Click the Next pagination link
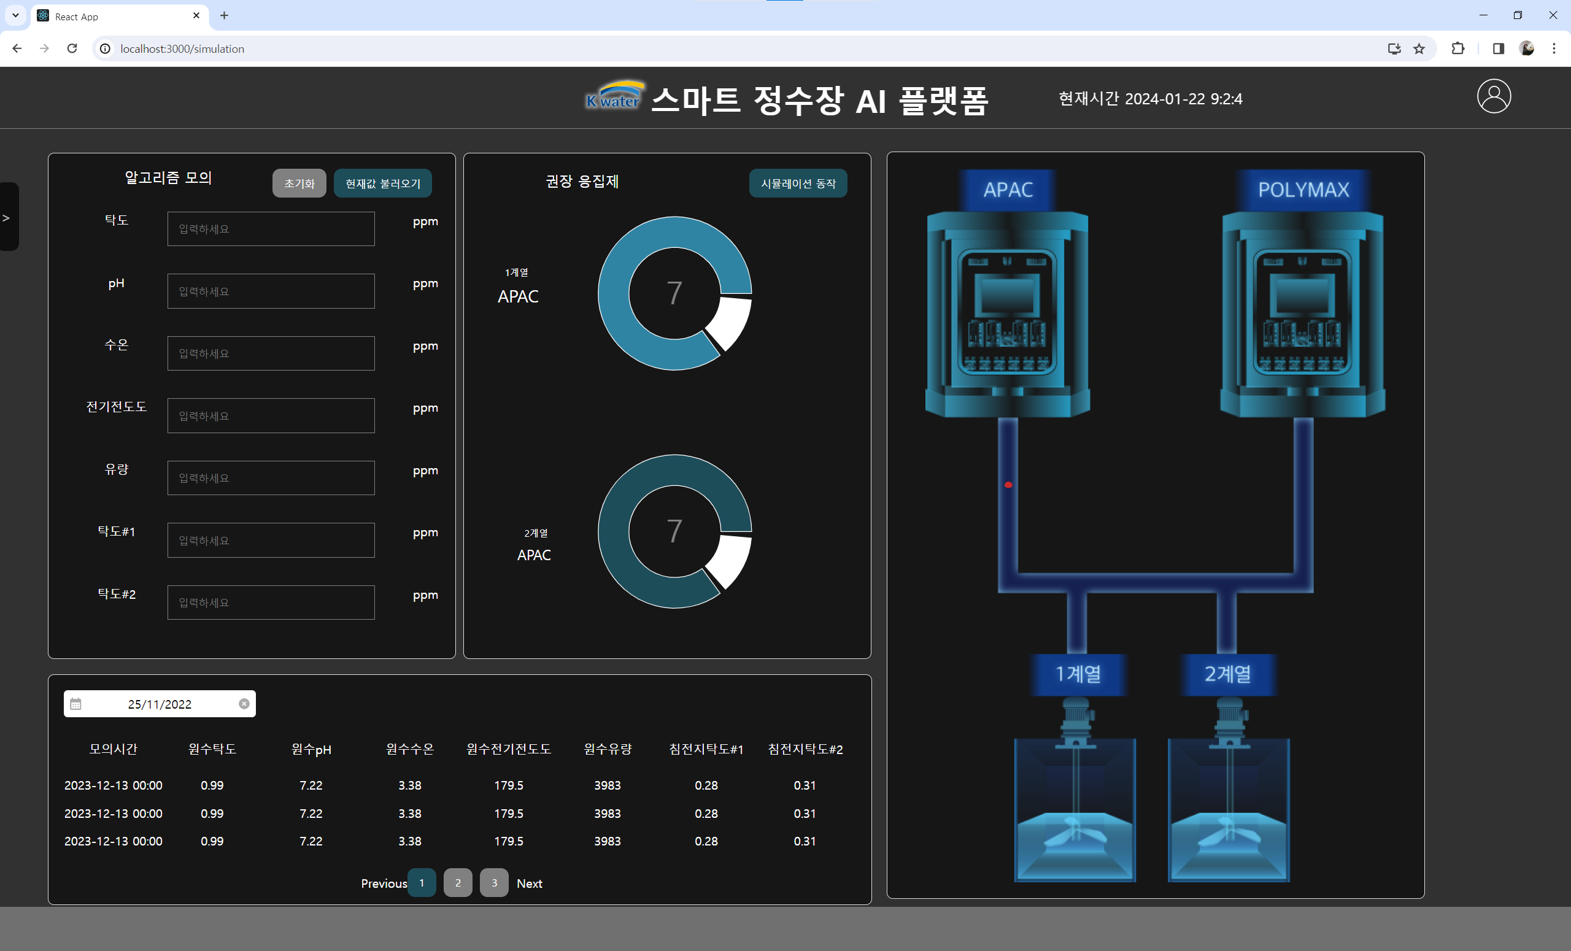This screenshot has height=951, width=1571. click(x=529, y=884)
